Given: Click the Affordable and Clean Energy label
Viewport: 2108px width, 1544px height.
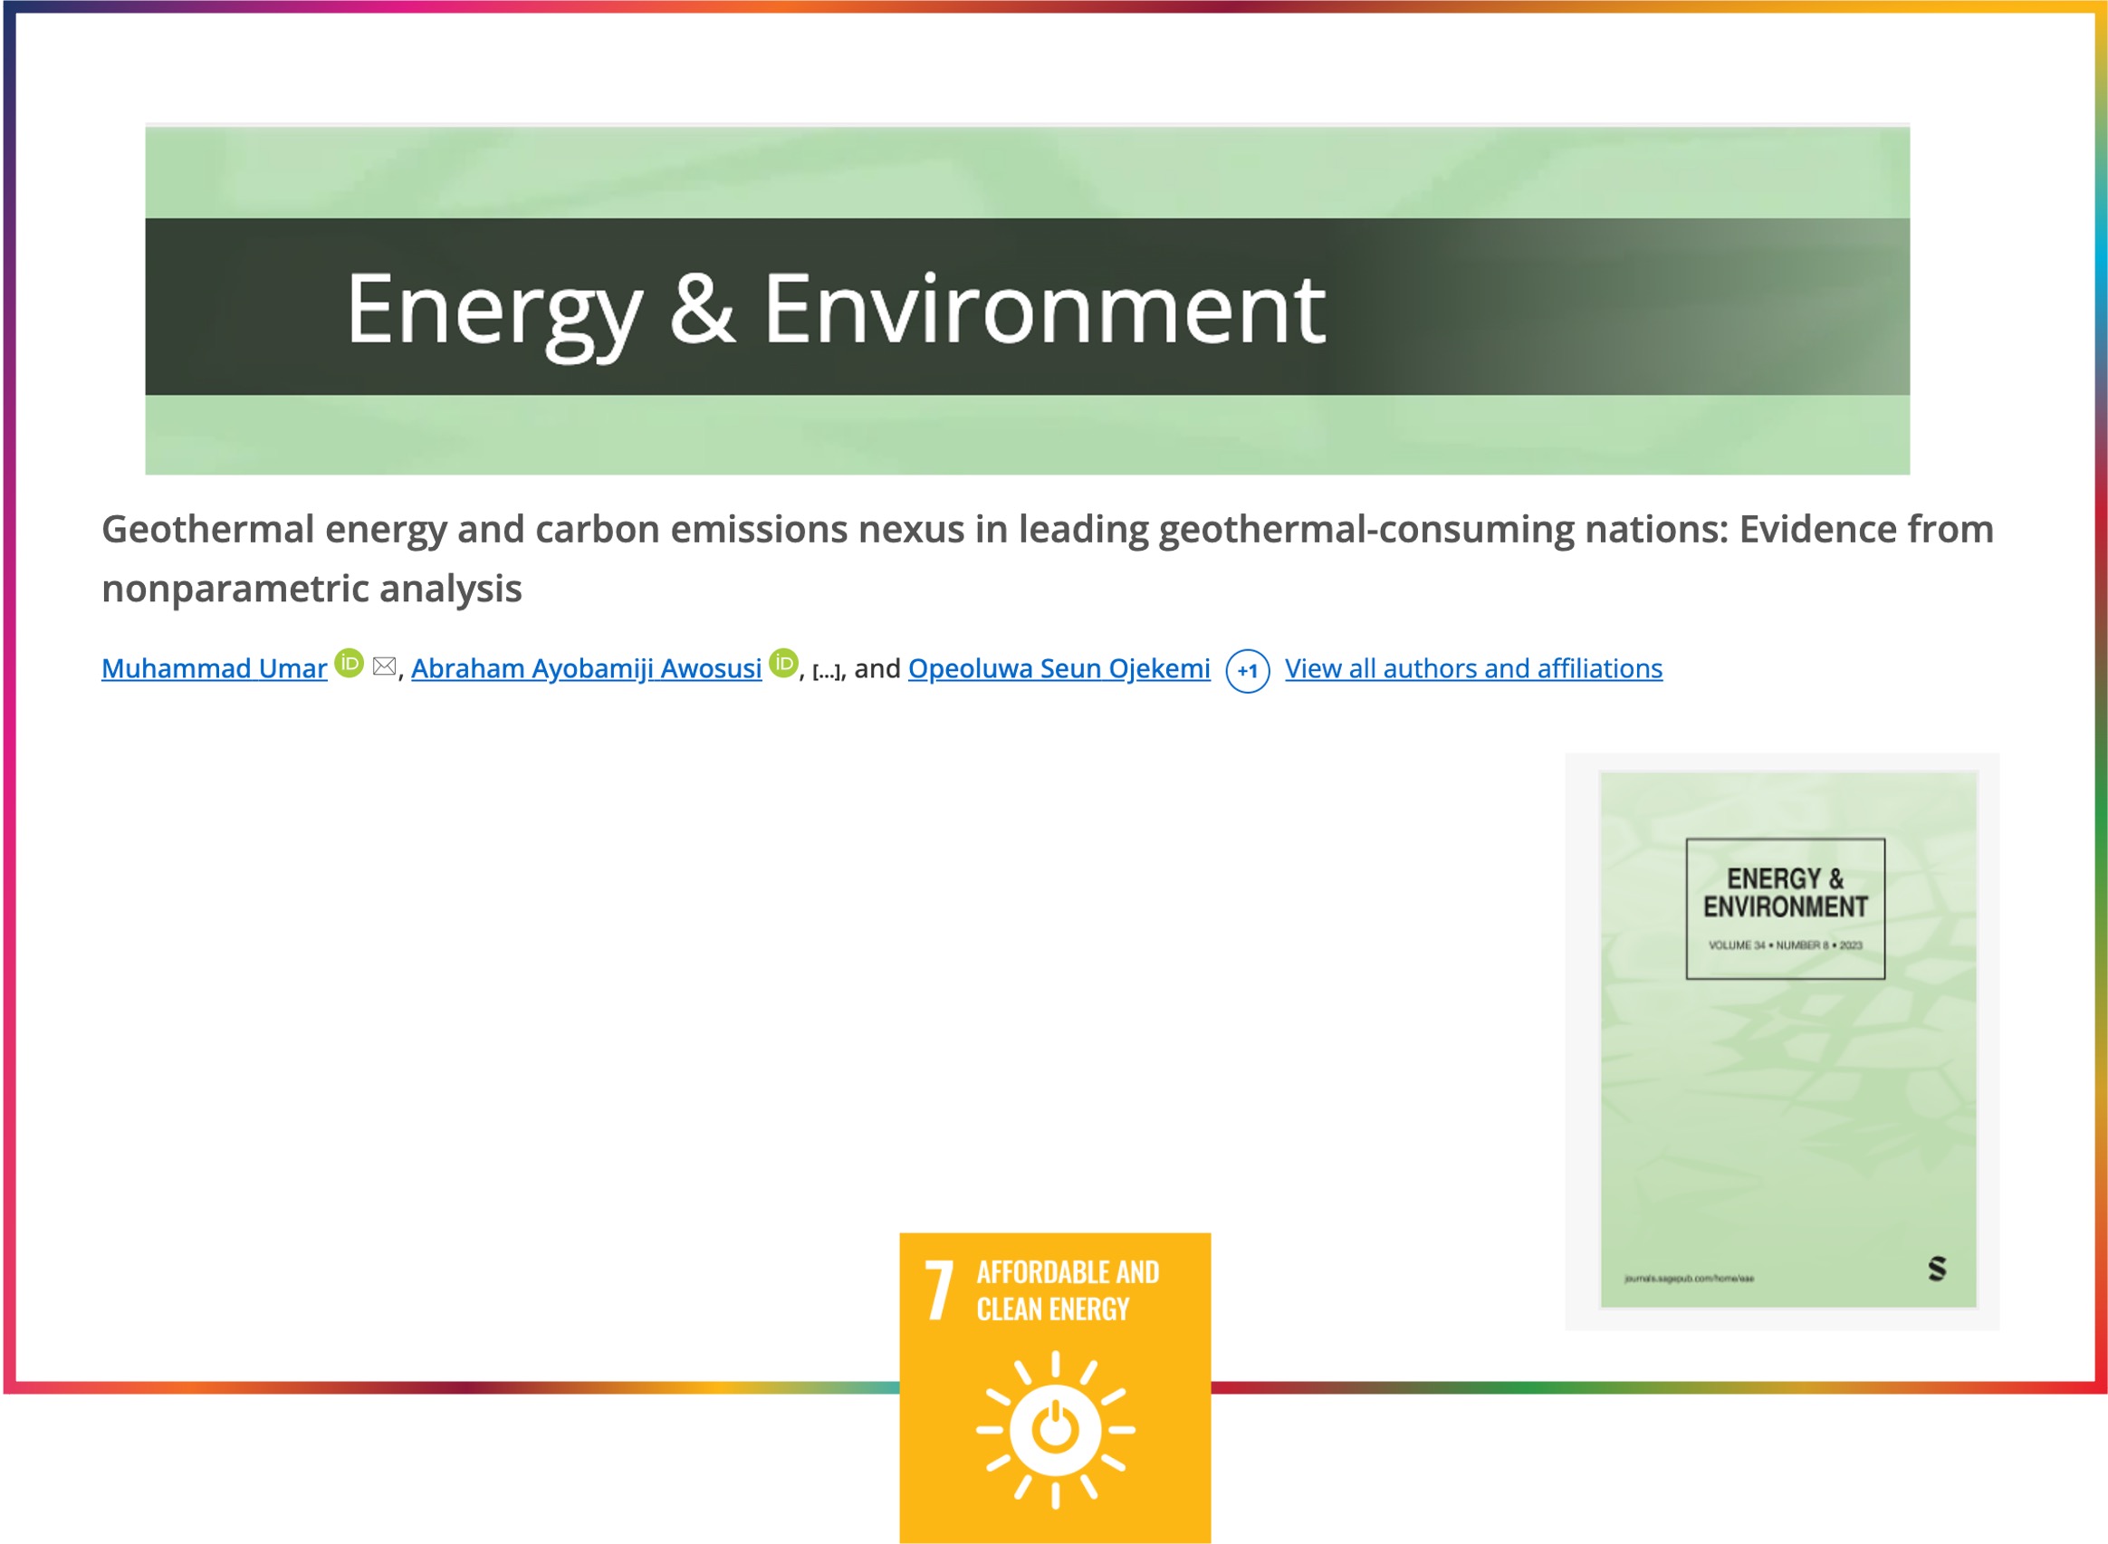Looking at the screenshot, I should coord(1067,1290).
